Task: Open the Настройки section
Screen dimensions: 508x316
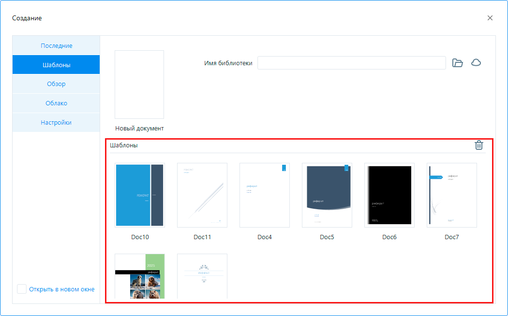Action: coord(56,122)
